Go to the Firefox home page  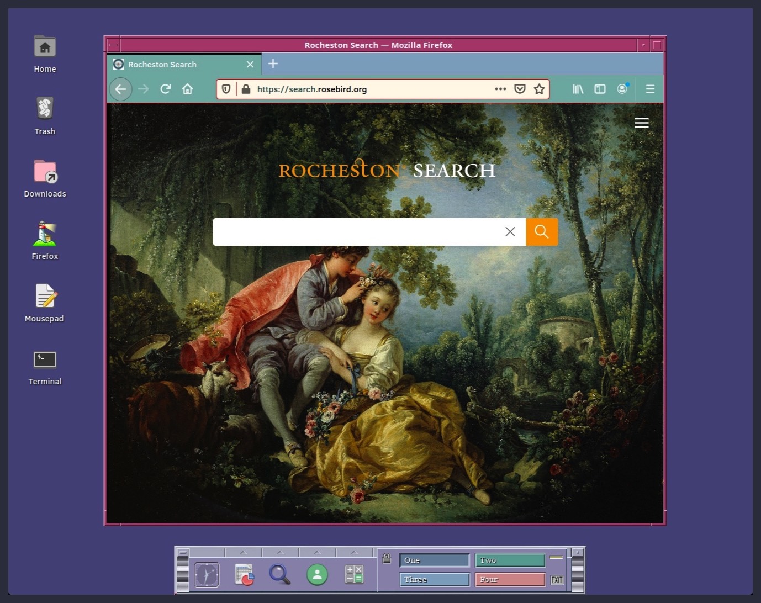(188, 89)
